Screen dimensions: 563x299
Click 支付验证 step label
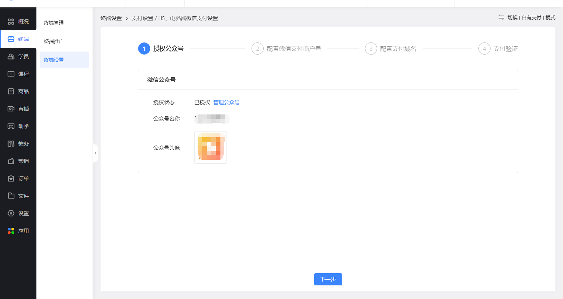506,49
